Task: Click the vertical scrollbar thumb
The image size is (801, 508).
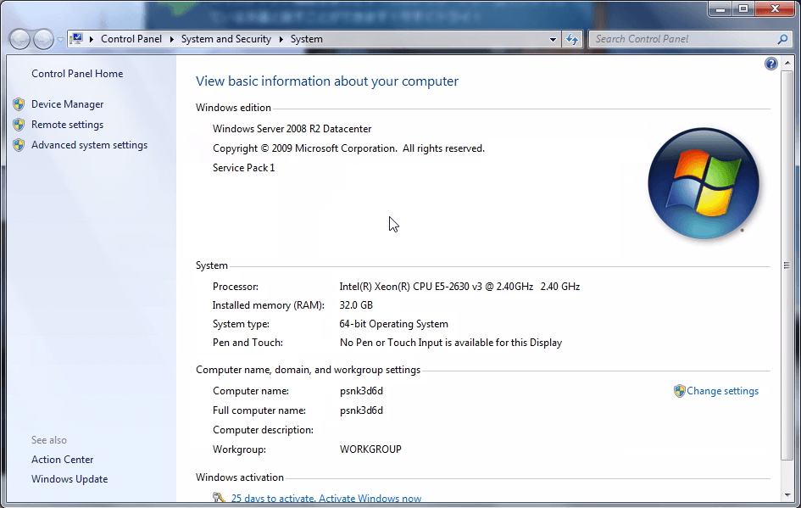Action: 787,265
